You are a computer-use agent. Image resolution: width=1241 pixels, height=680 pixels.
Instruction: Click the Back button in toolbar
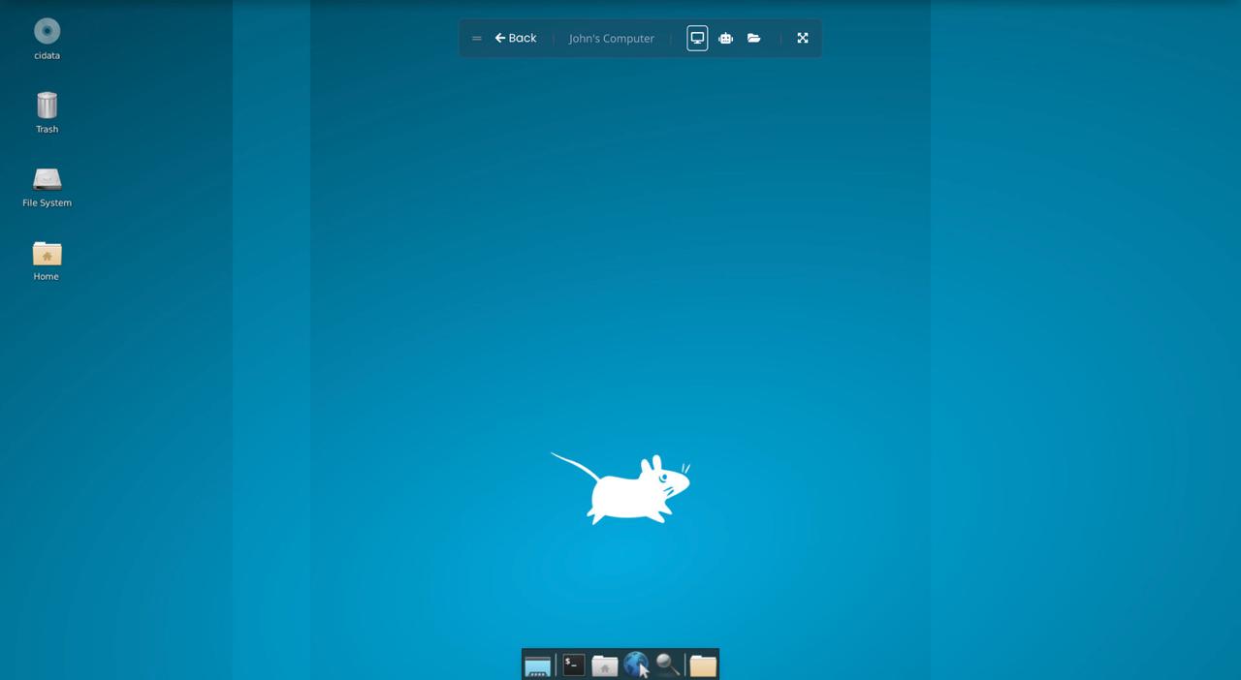click(515, 38)
